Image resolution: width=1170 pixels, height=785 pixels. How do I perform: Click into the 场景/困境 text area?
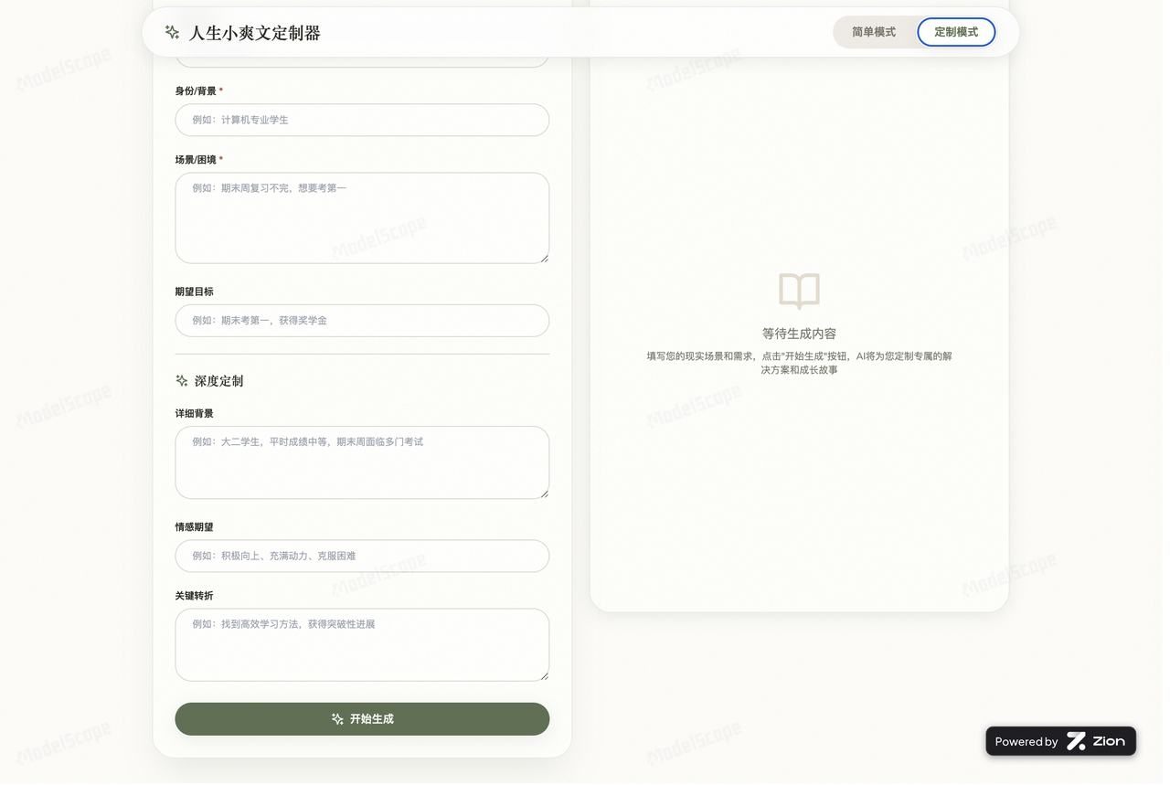362,218
